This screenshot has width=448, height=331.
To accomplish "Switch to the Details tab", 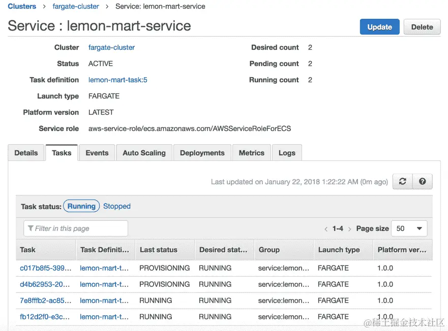I will 26,153.
